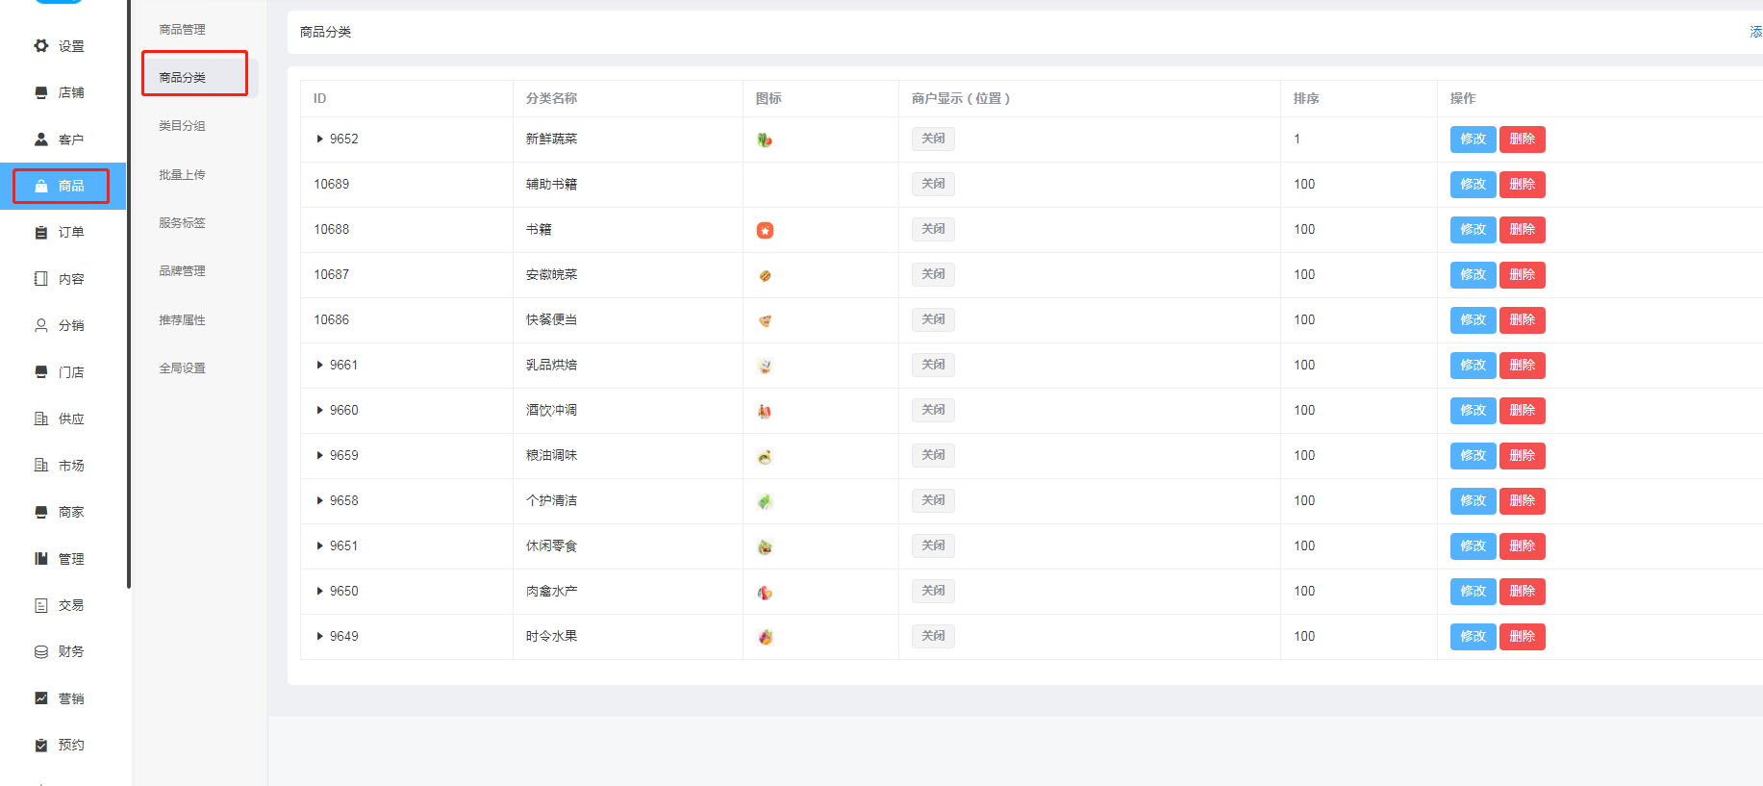Screen dimensions: 1763x786
Task: Click the 客户 person icon
Action: click(41, 139)
